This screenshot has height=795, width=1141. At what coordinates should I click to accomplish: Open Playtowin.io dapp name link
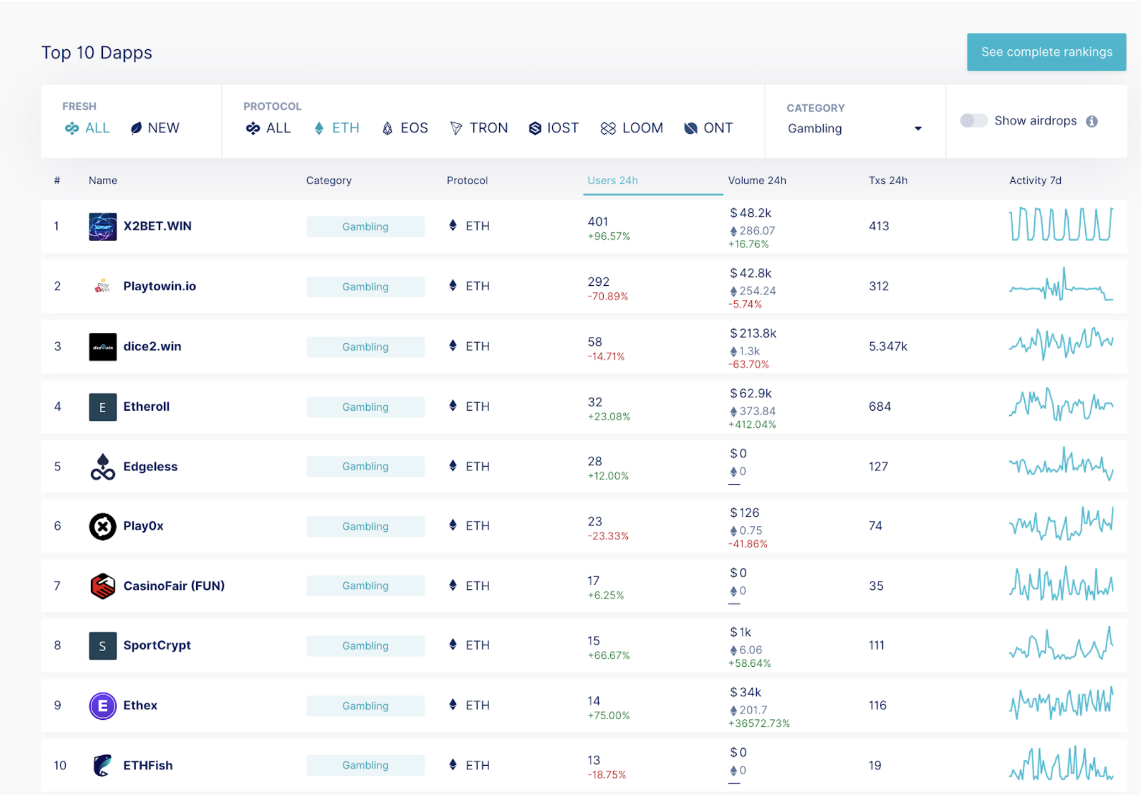(160, 286)
